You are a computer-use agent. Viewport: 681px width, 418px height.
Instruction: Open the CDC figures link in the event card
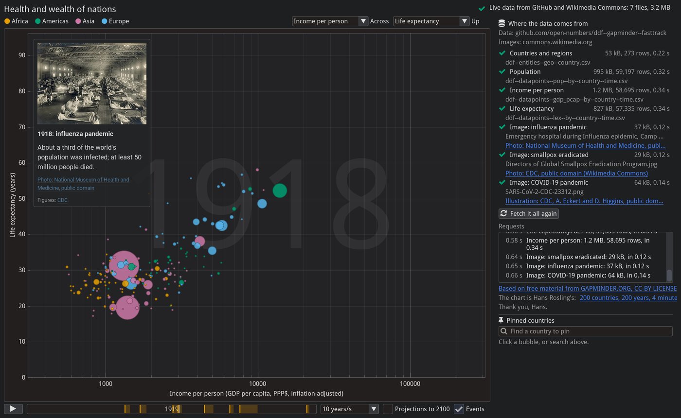point(62,200)
